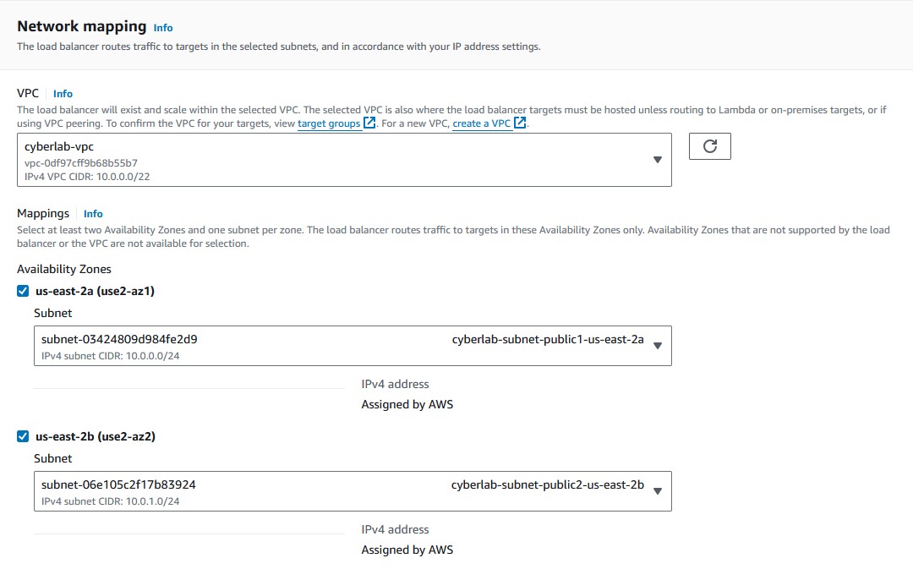Follow the create a VPC link

482,123
